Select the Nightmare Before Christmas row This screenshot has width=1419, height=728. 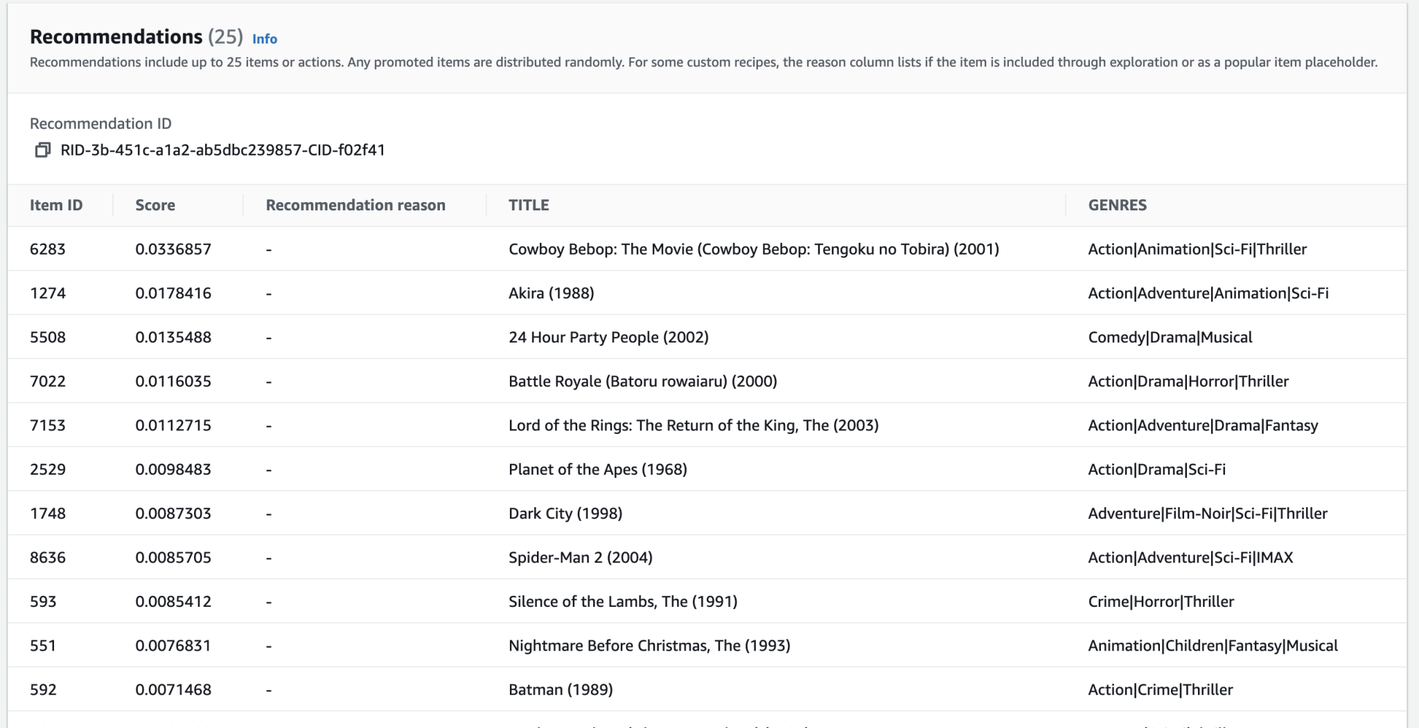coord(649,645)
